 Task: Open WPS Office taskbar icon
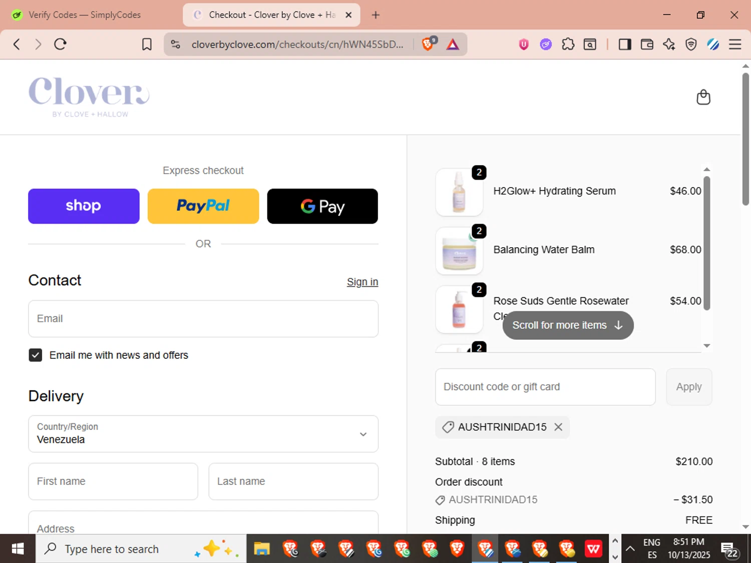pos(593,549)
